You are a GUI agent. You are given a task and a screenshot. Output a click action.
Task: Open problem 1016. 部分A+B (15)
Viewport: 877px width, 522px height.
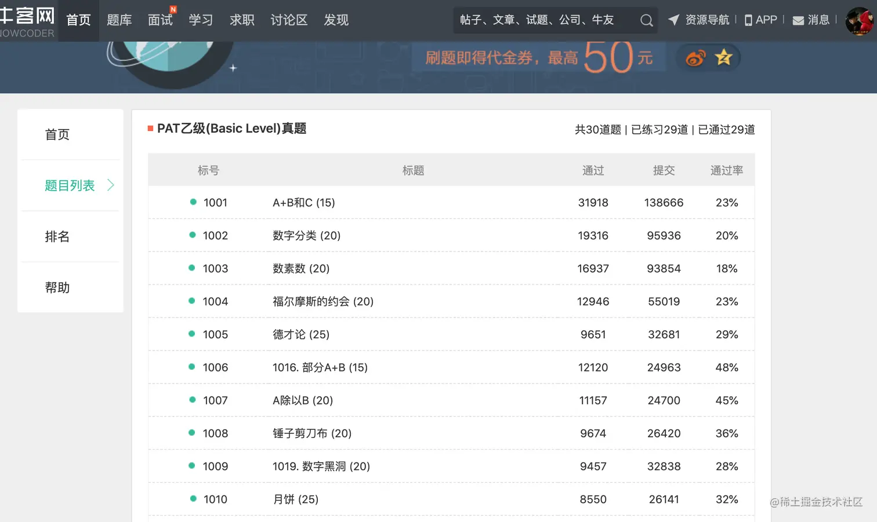tap(320, 368)
